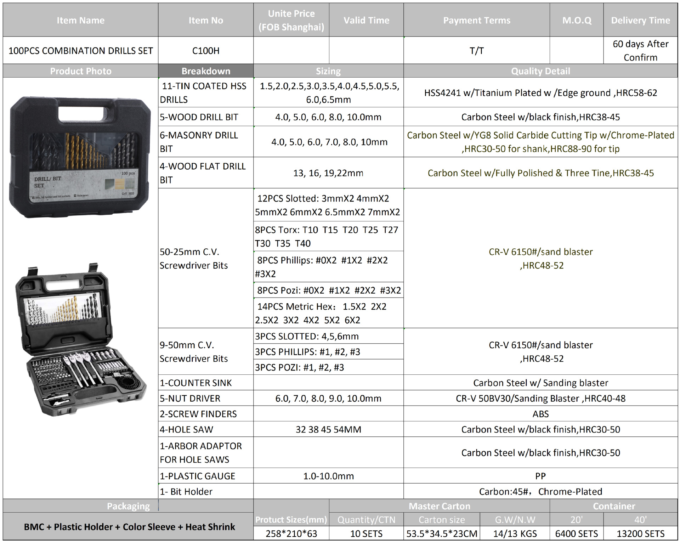The height and width of the screenshot is (542, 680).
Task: Select the C100H item number cell
Action: pos(205,51)
